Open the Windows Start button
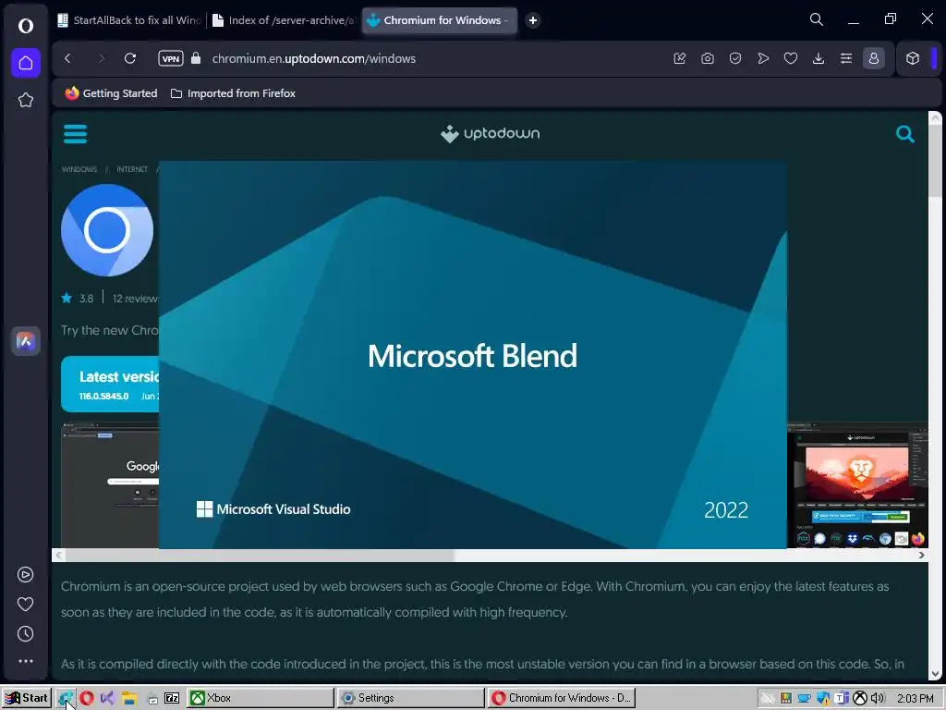Viewport: 946px width, 710px height. (x=26, y=698)
